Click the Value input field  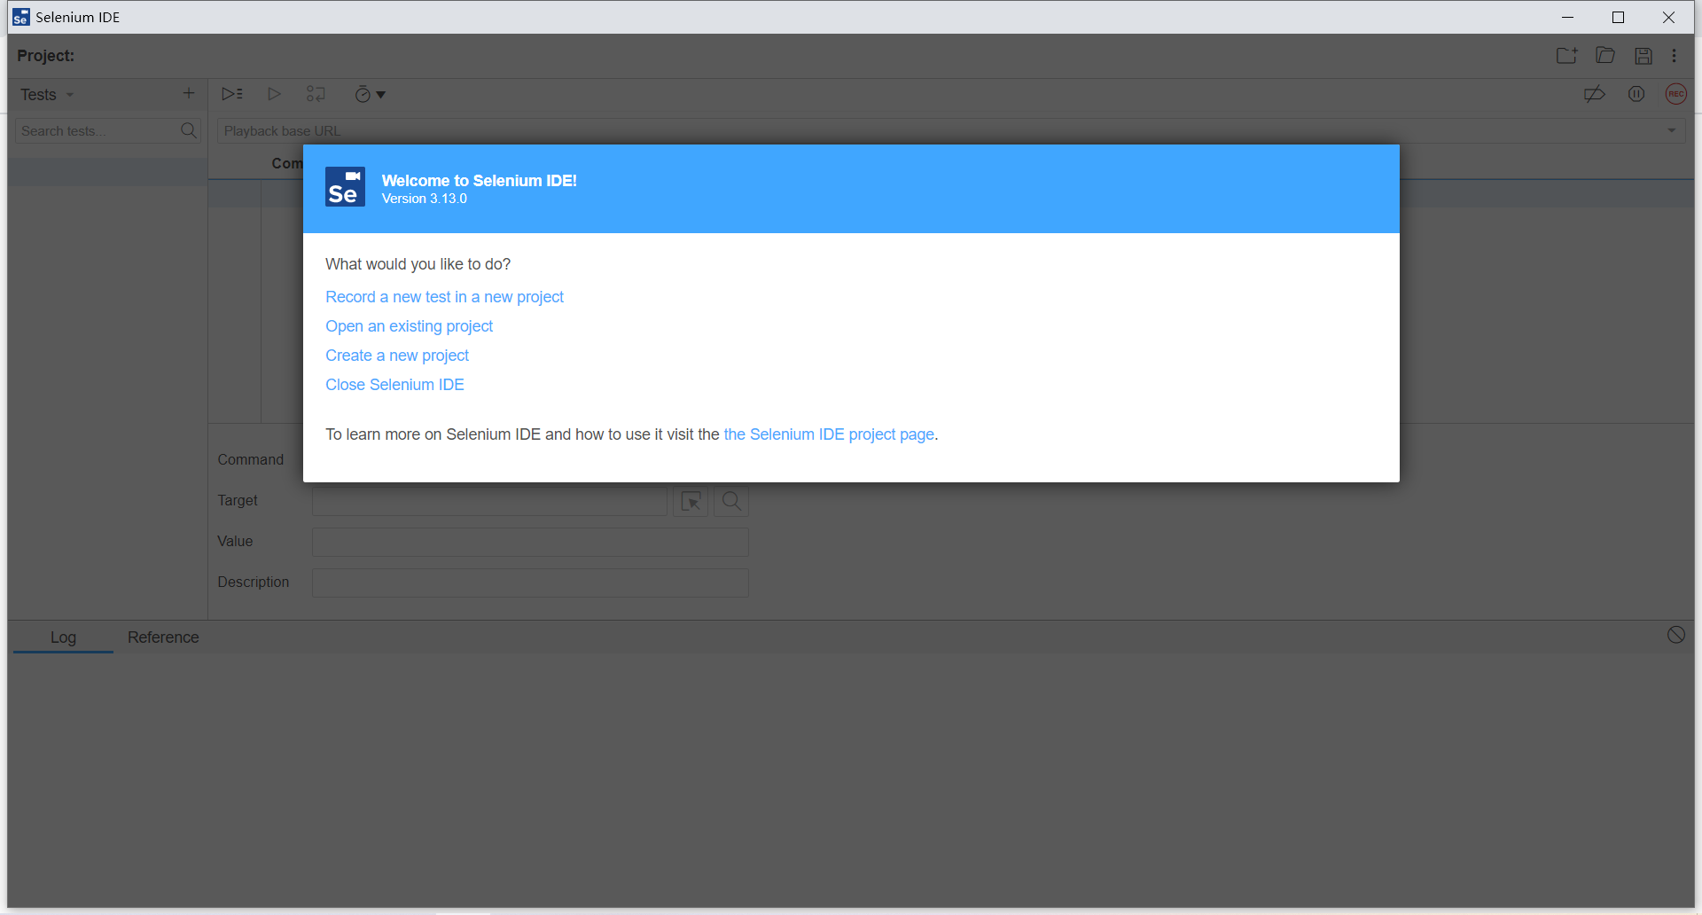[530, 543]
